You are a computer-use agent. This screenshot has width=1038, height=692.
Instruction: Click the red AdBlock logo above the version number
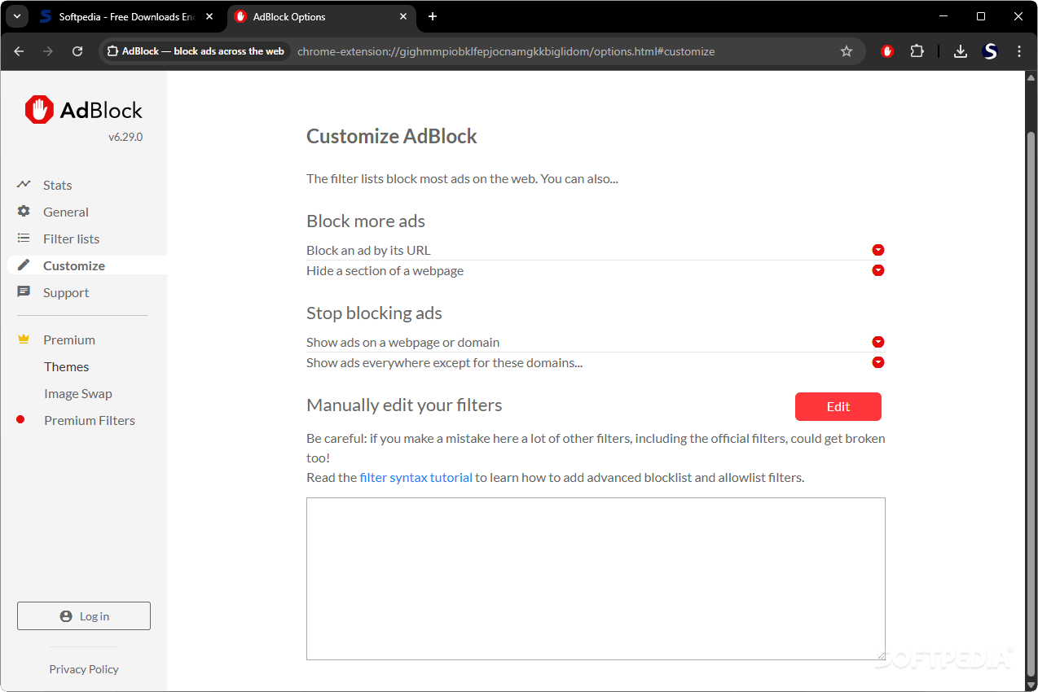point(39,109)
